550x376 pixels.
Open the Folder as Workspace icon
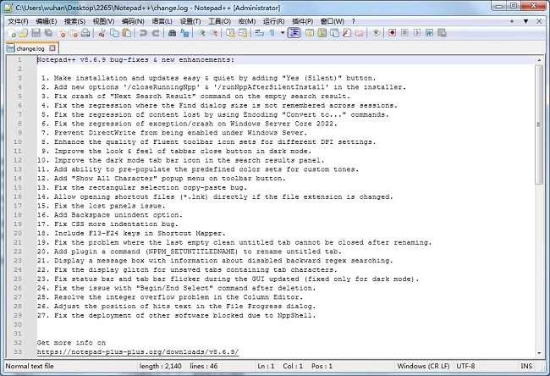pos(359,33)
